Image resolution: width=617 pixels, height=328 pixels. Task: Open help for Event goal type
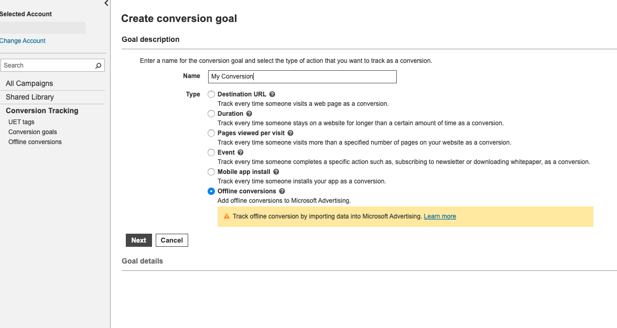point(241,152)
